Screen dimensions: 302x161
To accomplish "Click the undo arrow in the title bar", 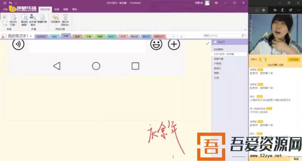I will point(10,3).
